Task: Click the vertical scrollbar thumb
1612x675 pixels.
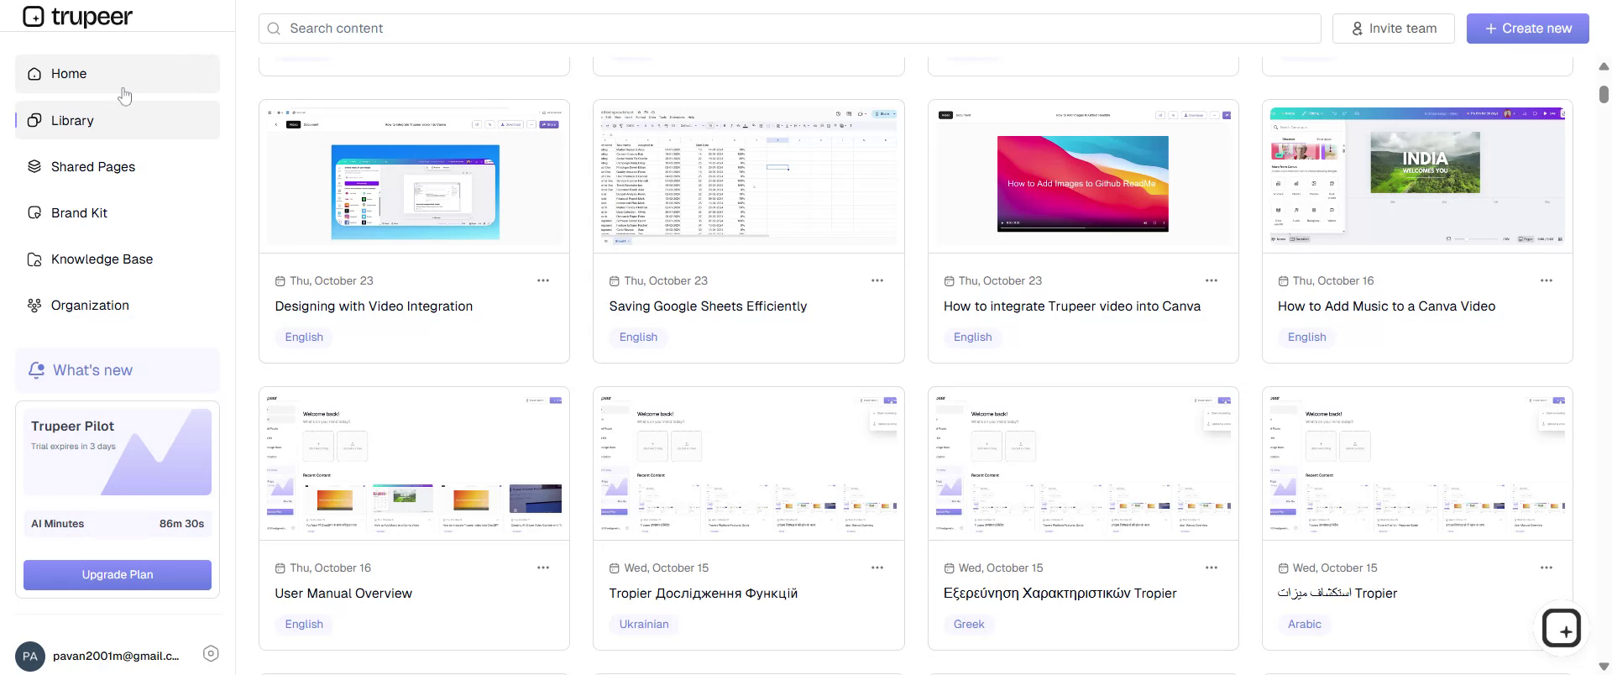Action: coord(1604,94)
